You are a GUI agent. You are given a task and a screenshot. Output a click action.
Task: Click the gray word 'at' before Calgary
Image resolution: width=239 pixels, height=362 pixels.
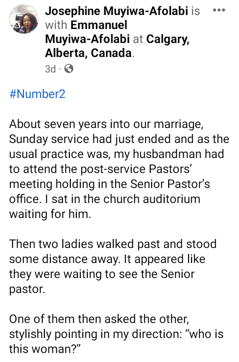(138, 39)
